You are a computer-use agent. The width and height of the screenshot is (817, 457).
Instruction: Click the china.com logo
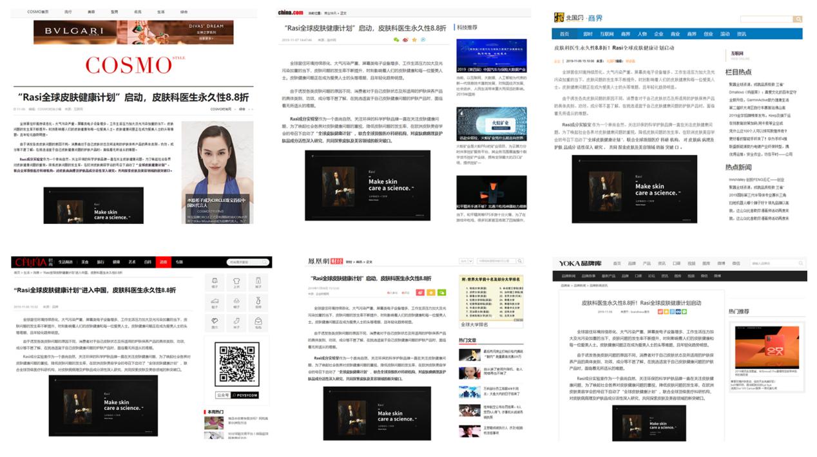(290, 12)
